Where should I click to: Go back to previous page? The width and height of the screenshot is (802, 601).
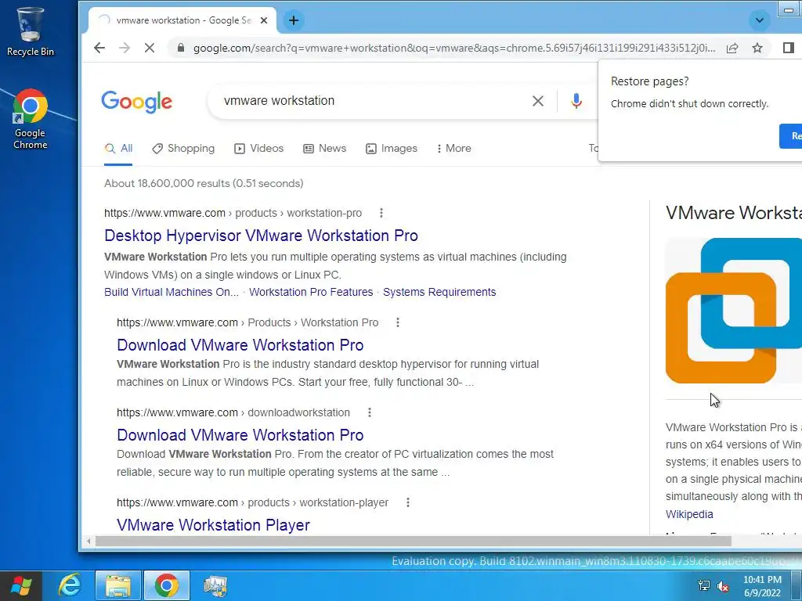tap(99, 48)
